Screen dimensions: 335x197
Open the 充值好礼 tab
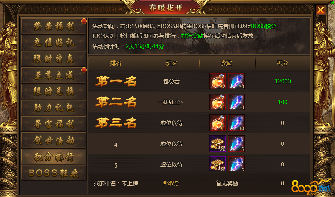(x=54, y=42)
